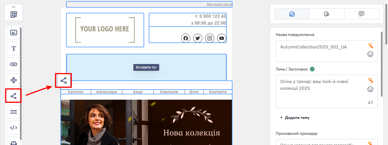Switch to the message settings tab

[292, 14]
